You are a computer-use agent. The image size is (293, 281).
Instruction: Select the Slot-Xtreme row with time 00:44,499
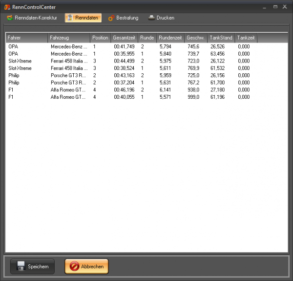146,61
